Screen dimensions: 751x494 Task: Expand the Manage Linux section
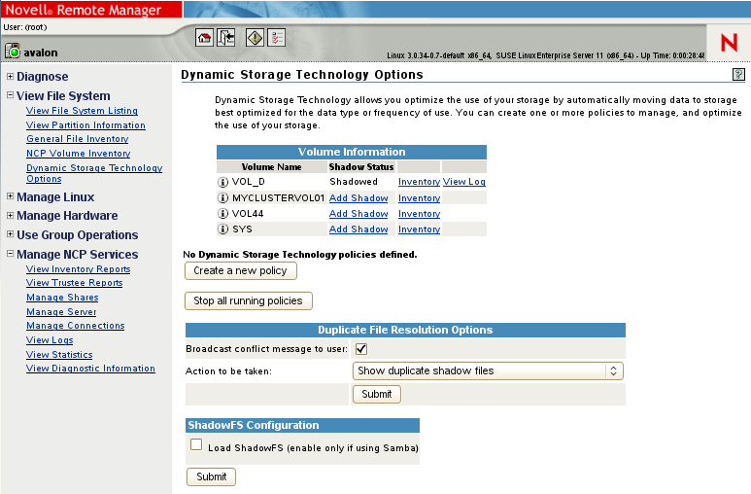click(10, 196)
